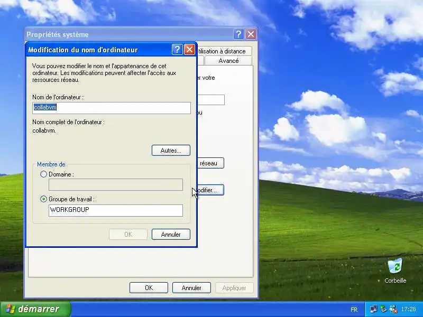Click the Modifier... button behind the dialog
423x317 pixels.
click(210, 190)
